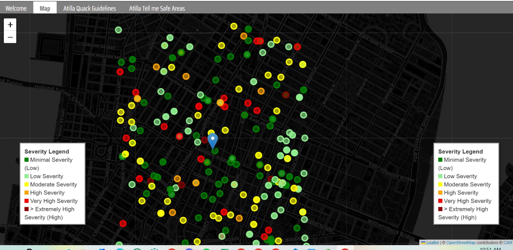
Task: Open the CARTO attribution link
Action: [508, 243]
